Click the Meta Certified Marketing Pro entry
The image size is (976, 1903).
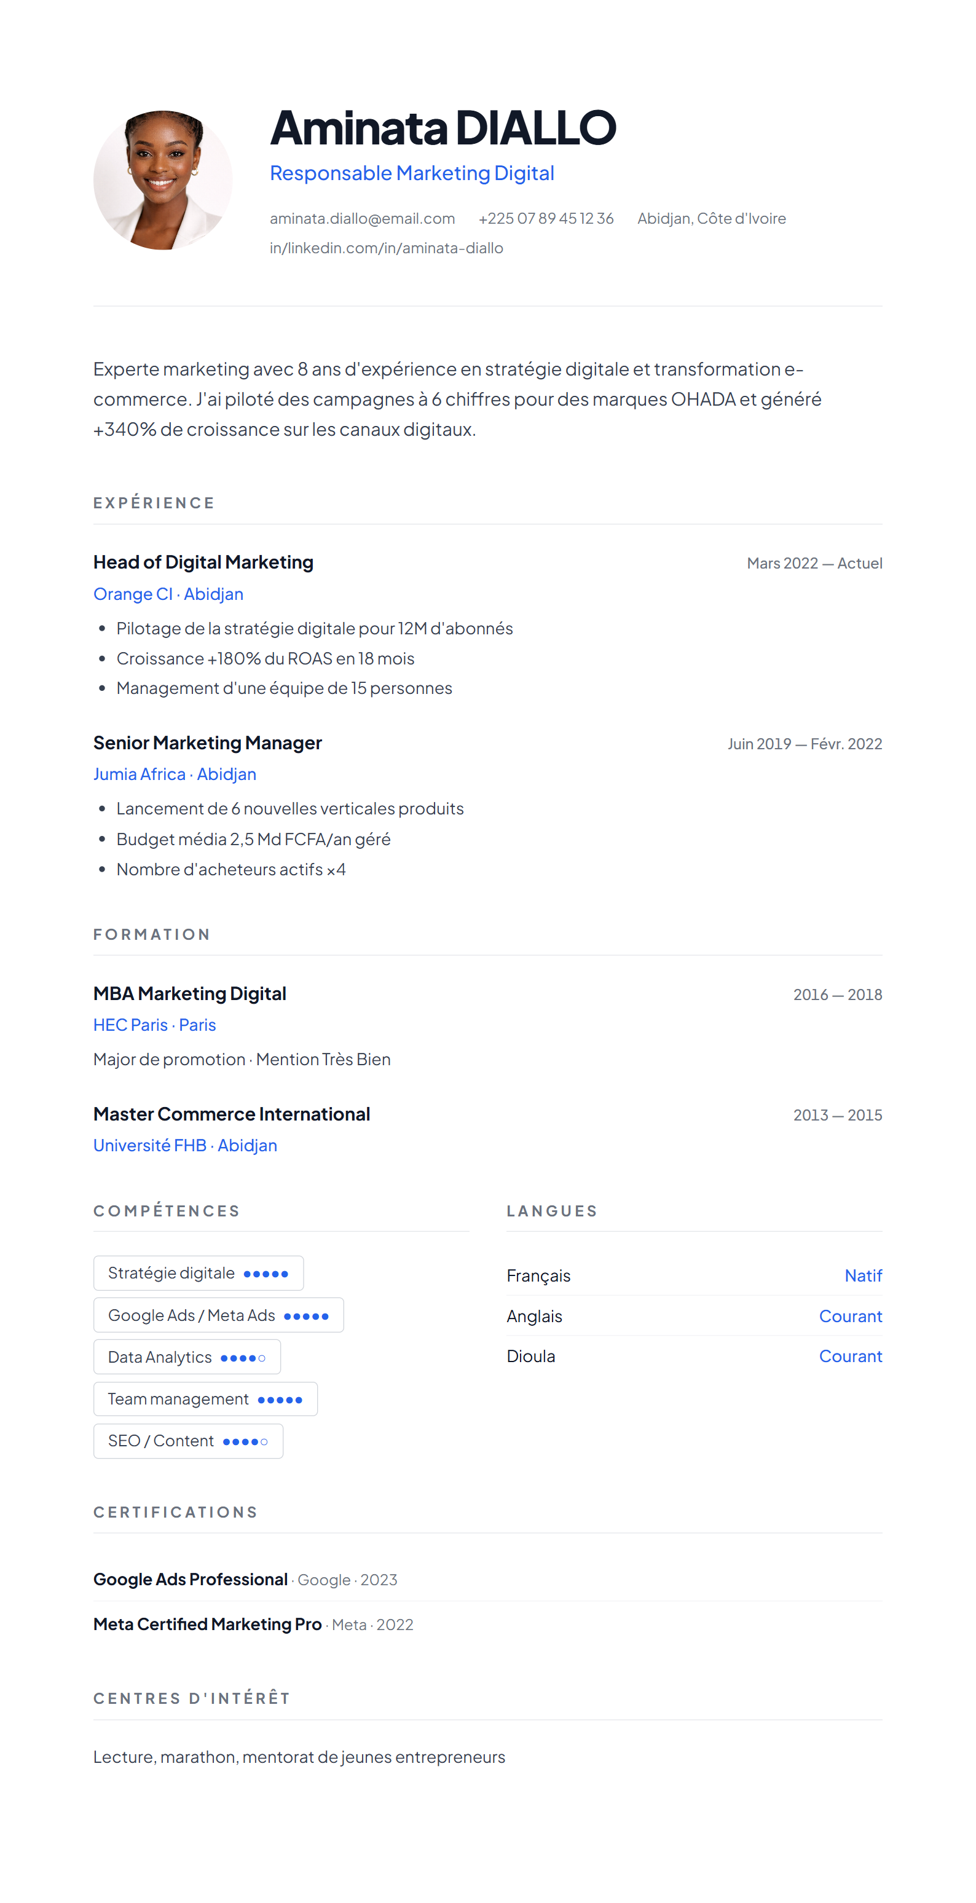click(x=207, y=1625)
